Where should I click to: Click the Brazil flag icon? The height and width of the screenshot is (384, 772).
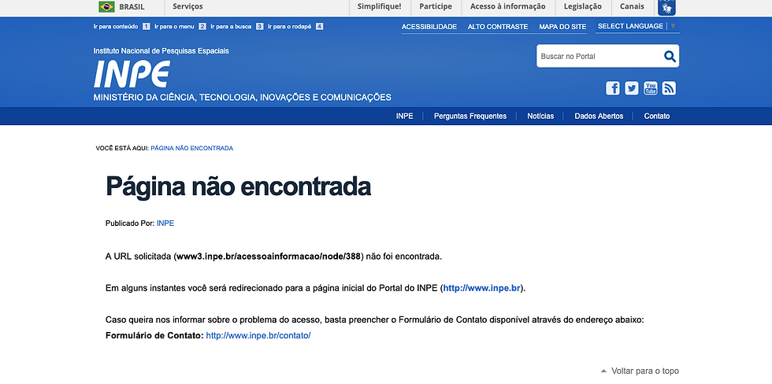point(106,7)
